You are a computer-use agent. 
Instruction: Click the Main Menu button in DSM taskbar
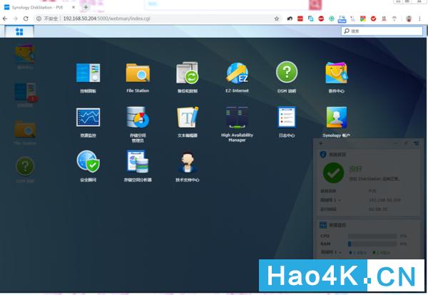(x=19, y=31)
